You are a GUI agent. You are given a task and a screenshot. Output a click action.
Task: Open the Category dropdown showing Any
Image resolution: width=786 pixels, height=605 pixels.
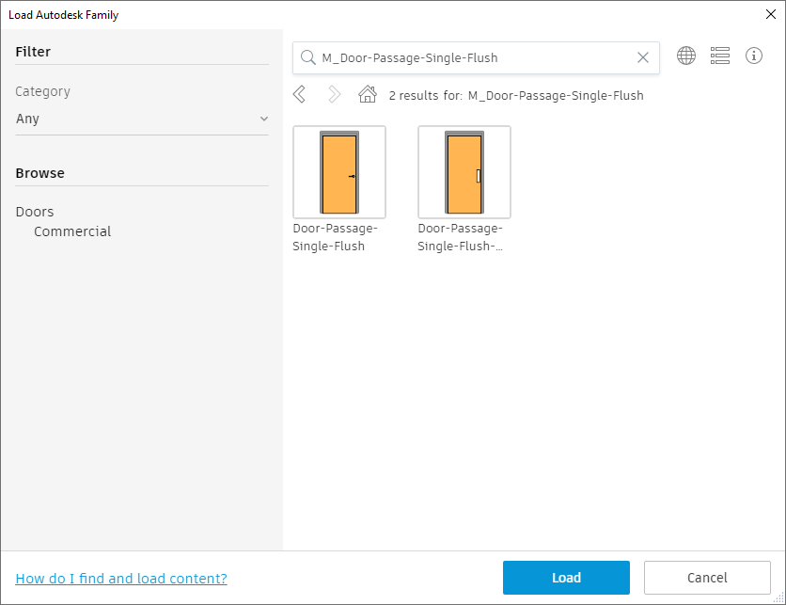pyautogui.click(x=141, y=119)
